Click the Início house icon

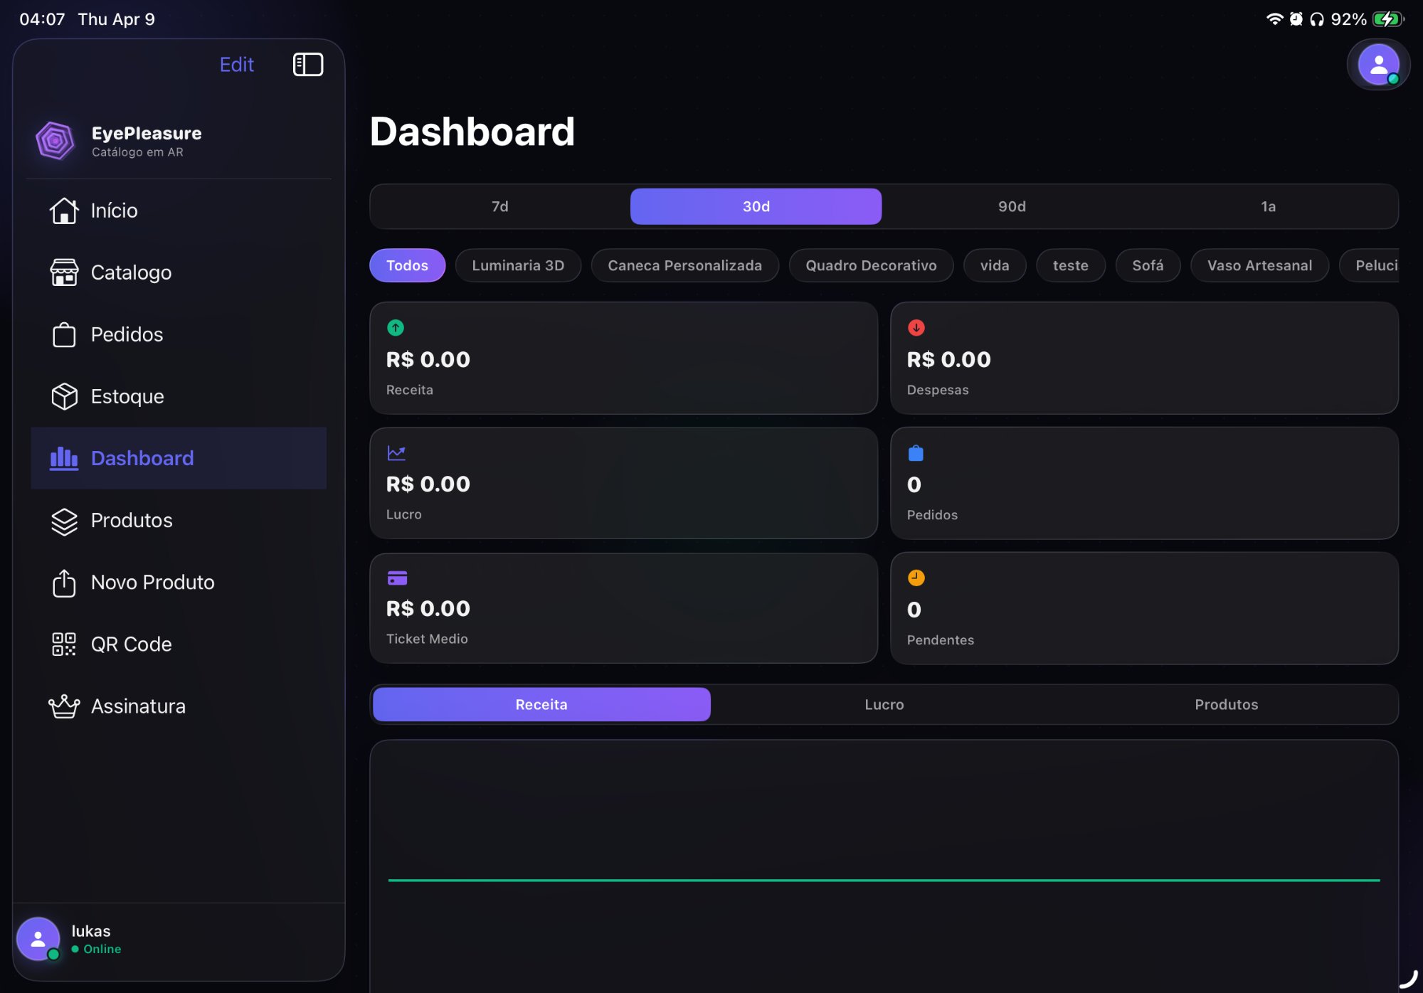coord(64,211)
